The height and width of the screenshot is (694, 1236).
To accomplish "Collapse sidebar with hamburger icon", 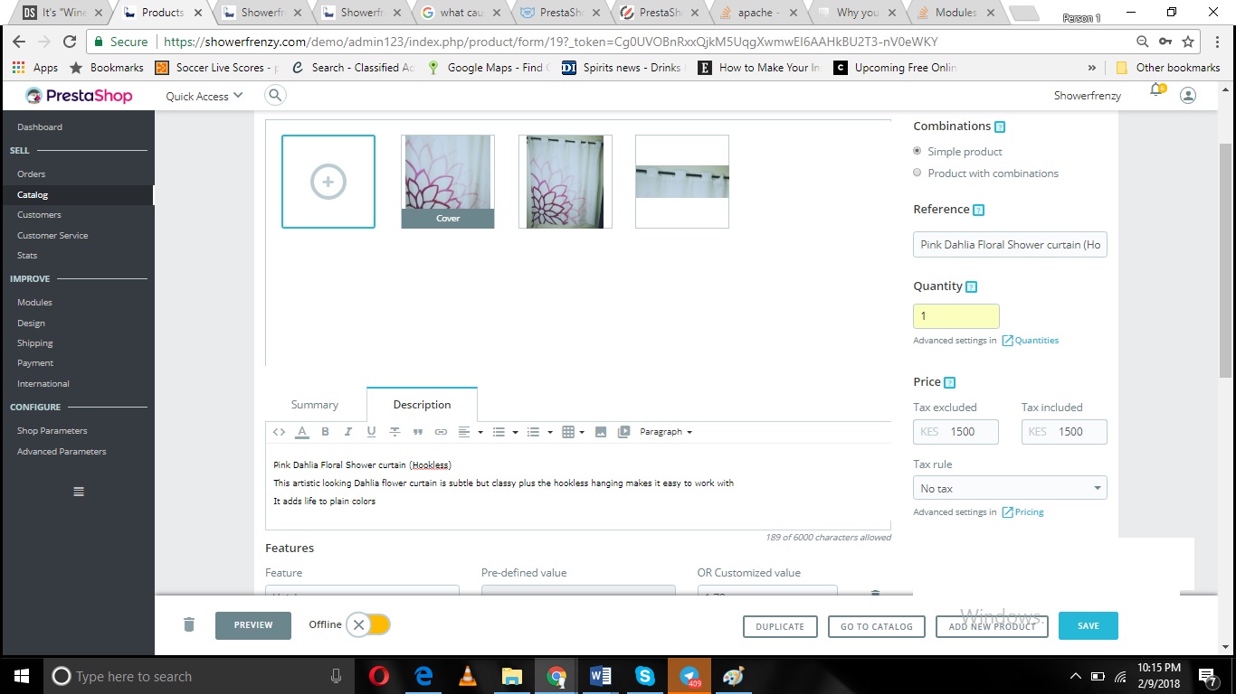I will [79, 492].
